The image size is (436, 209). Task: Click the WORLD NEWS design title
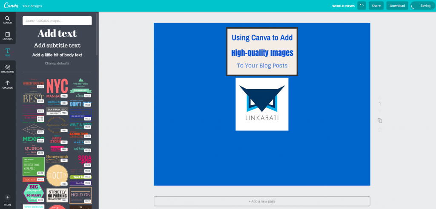(x=344, y=6)
